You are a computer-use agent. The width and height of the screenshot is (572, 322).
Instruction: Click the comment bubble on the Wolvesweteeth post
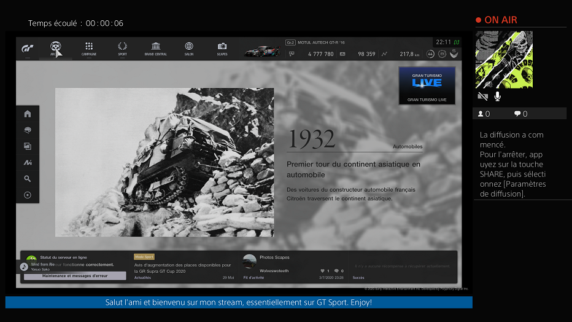336,271
